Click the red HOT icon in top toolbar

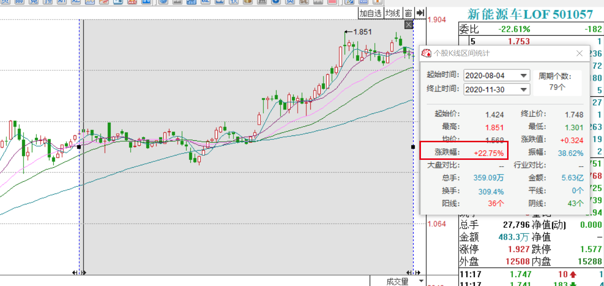[132, 2]
